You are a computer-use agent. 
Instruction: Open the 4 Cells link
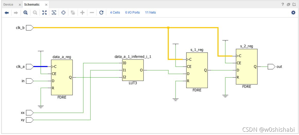[115, 13]
